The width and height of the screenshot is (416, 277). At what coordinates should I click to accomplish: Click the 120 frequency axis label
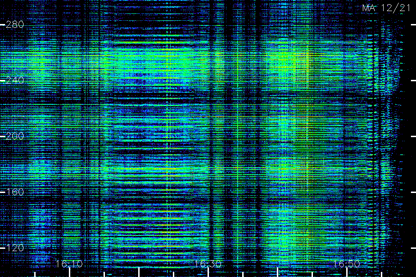point(15,248)
